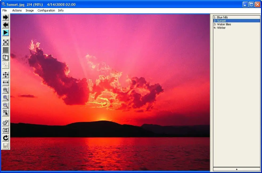This screenshot has height=173, width=262.
Task: Open the Configuration menu
Action: (46, 10)
